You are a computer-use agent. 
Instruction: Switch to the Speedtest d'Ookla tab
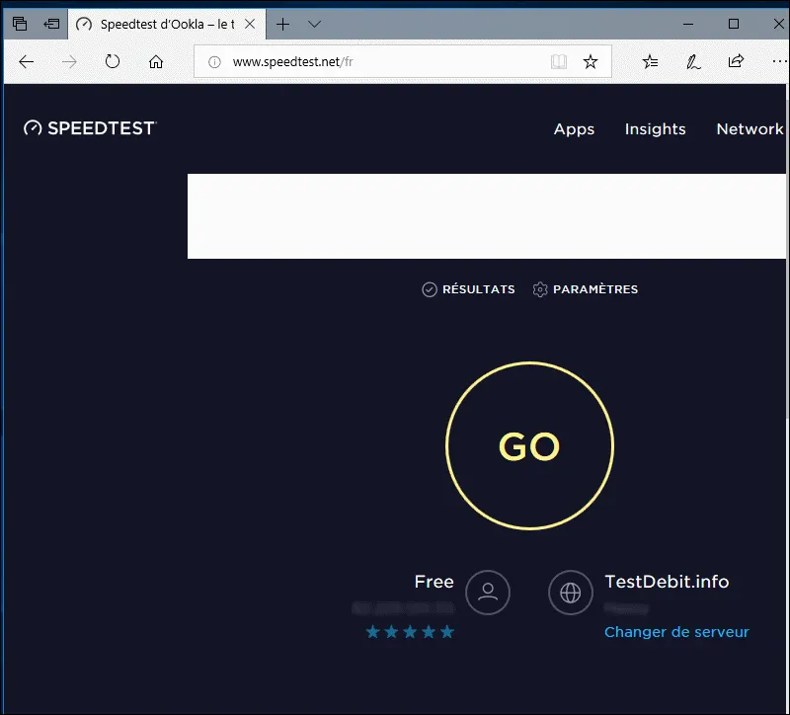(x=167, y=24)
